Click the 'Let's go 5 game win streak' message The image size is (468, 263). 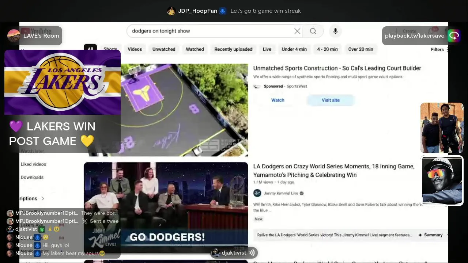coord(265,11)
